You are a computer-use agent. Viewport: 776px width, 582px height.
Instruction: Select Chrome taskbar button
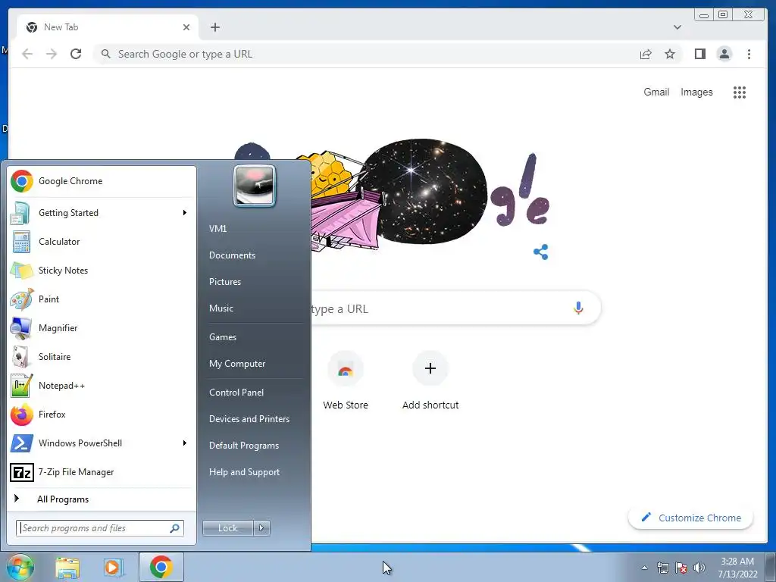161,567
